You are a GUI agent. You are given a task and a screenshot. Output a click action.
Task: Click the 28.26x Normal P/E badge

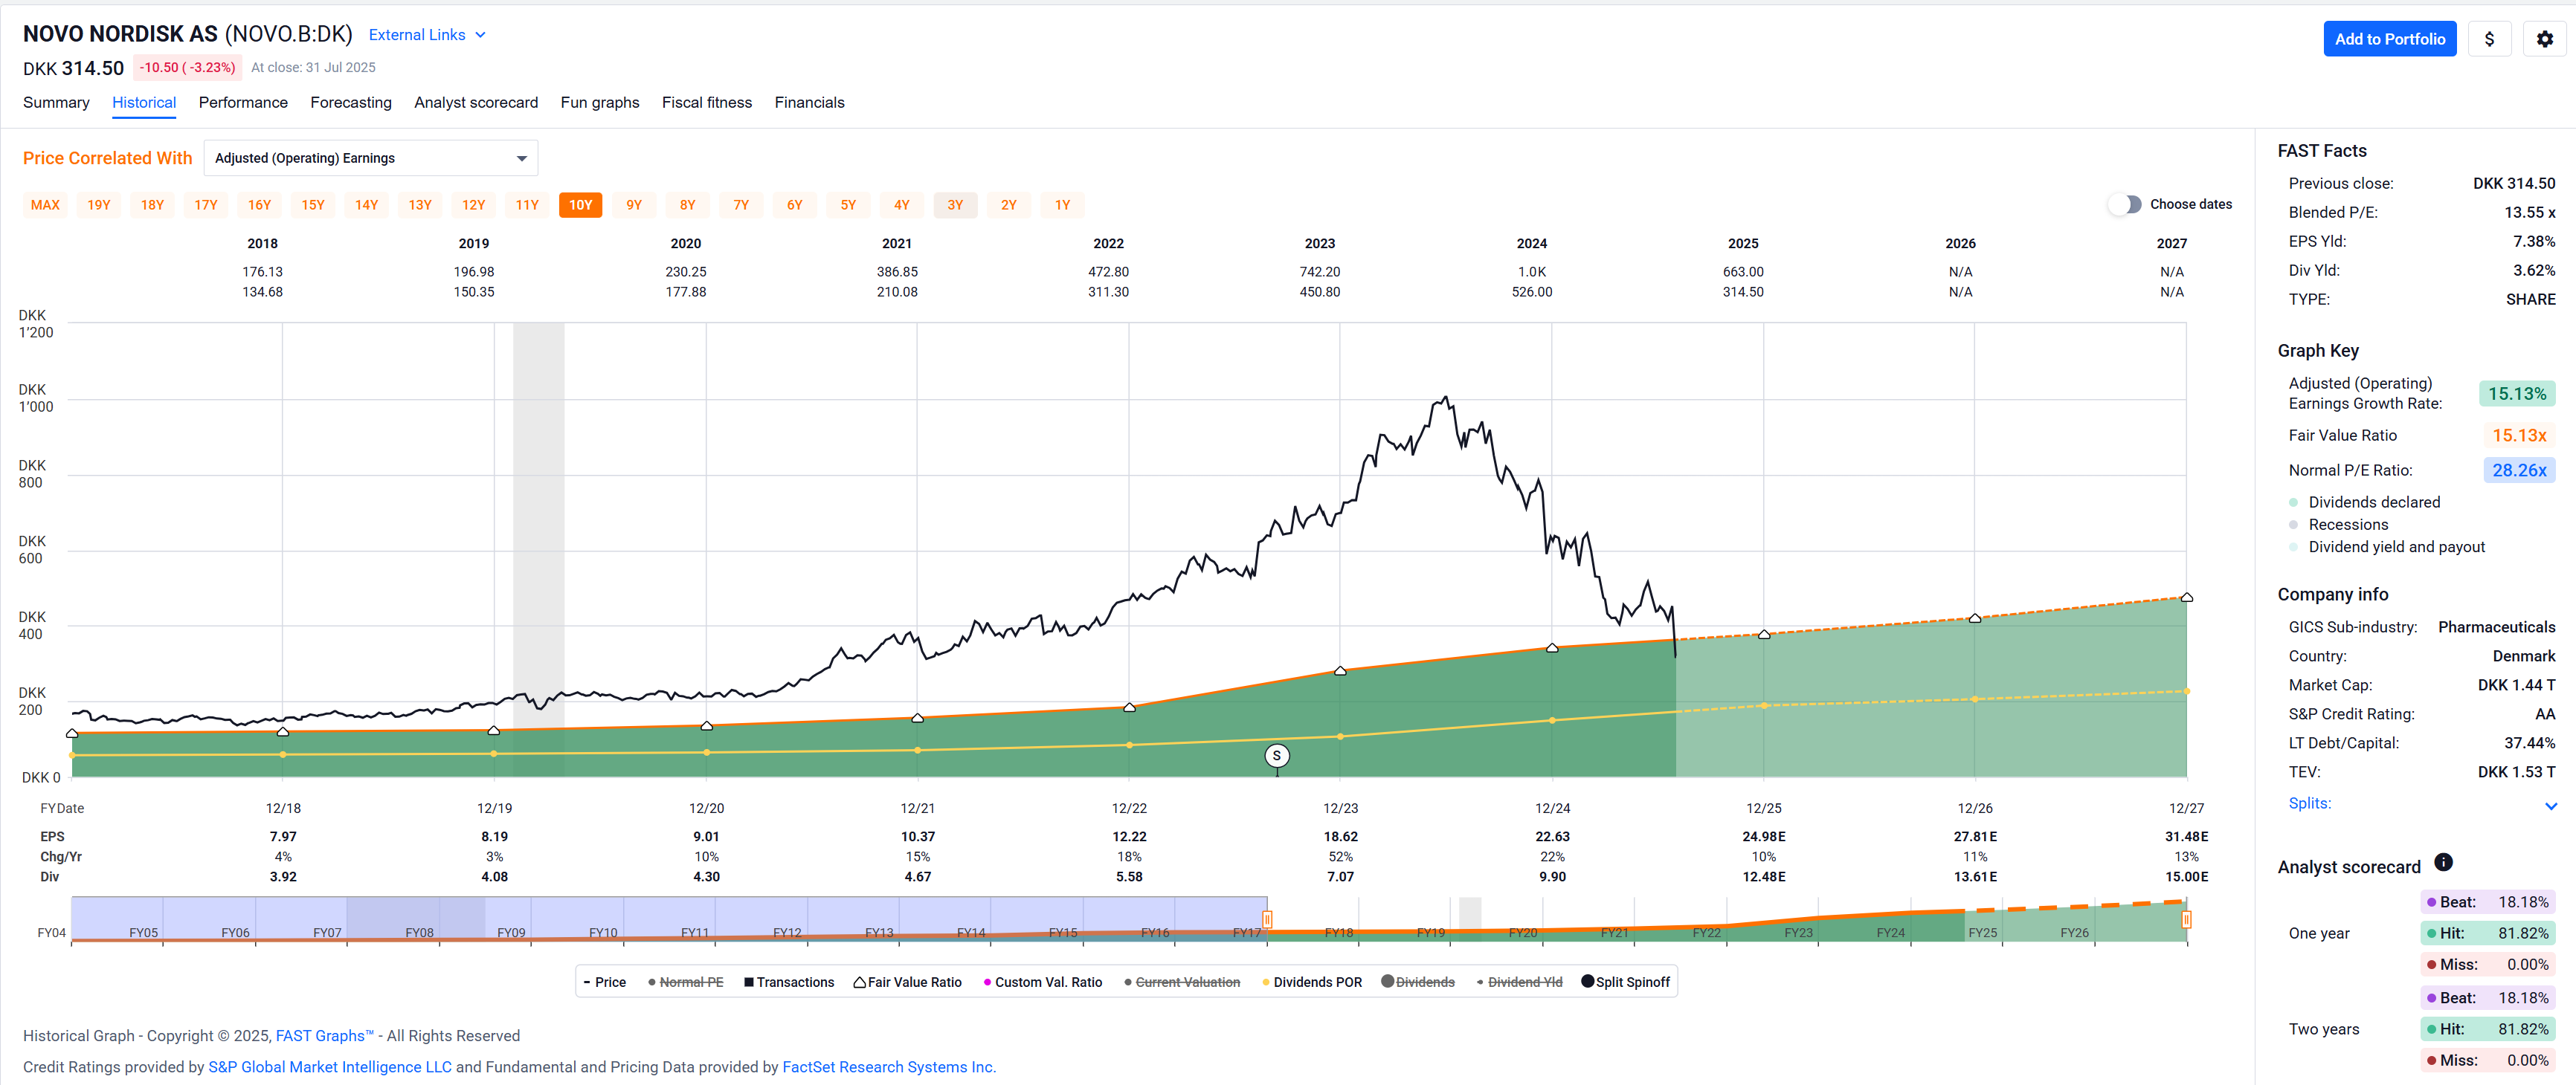coord(2518,470)
